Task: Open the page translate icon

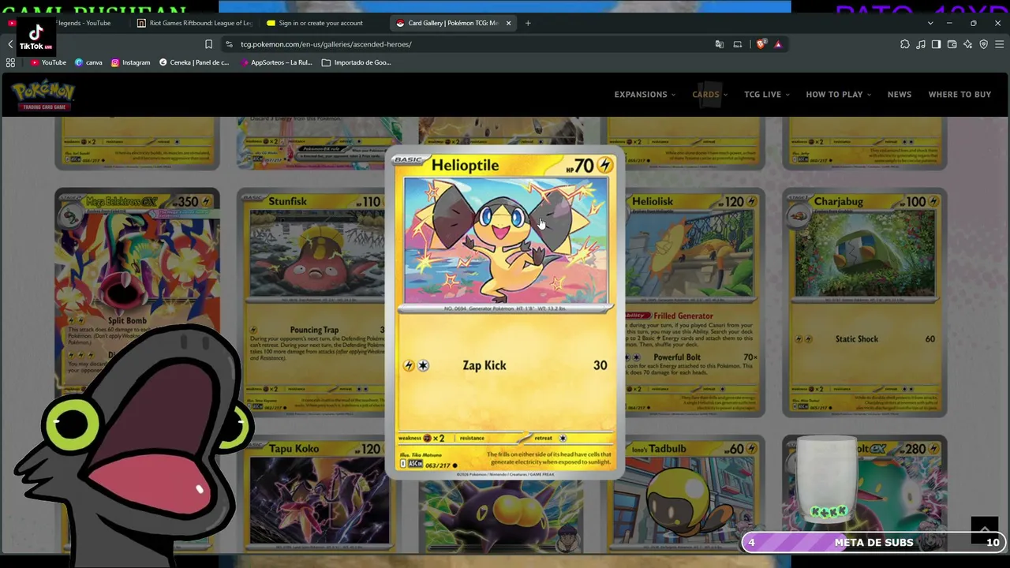Action: point(719,44)
